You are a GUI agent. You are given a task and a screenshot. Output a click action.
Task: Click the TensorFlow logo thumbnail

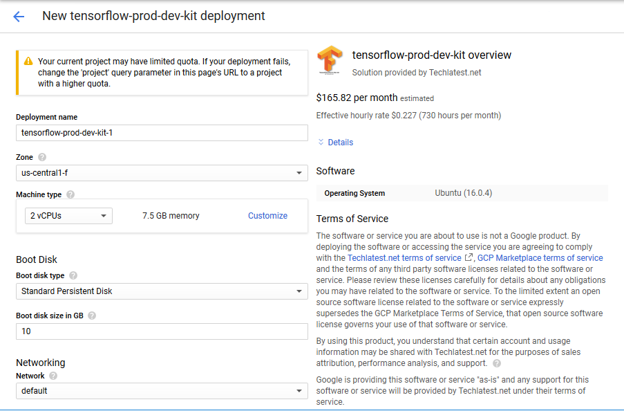(330, 60)
